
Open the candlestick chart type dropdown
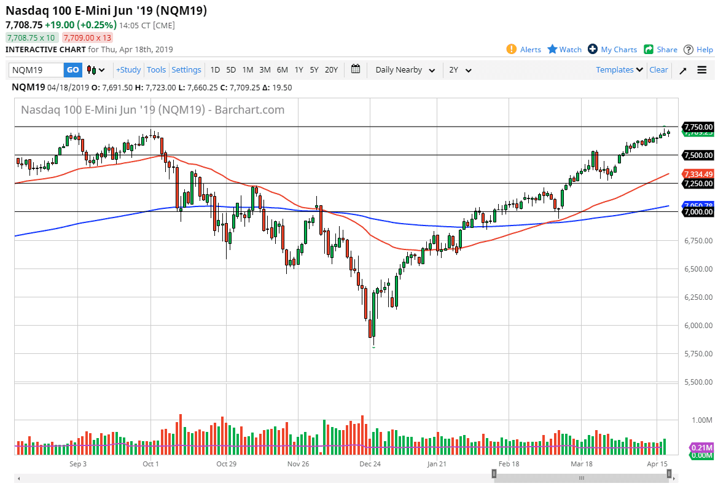(x=93, y=69)
